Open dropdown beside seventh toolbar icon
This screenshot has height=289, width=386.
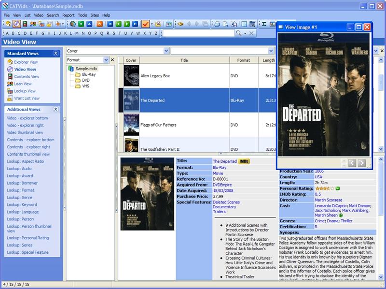click(x=63, y=24)
